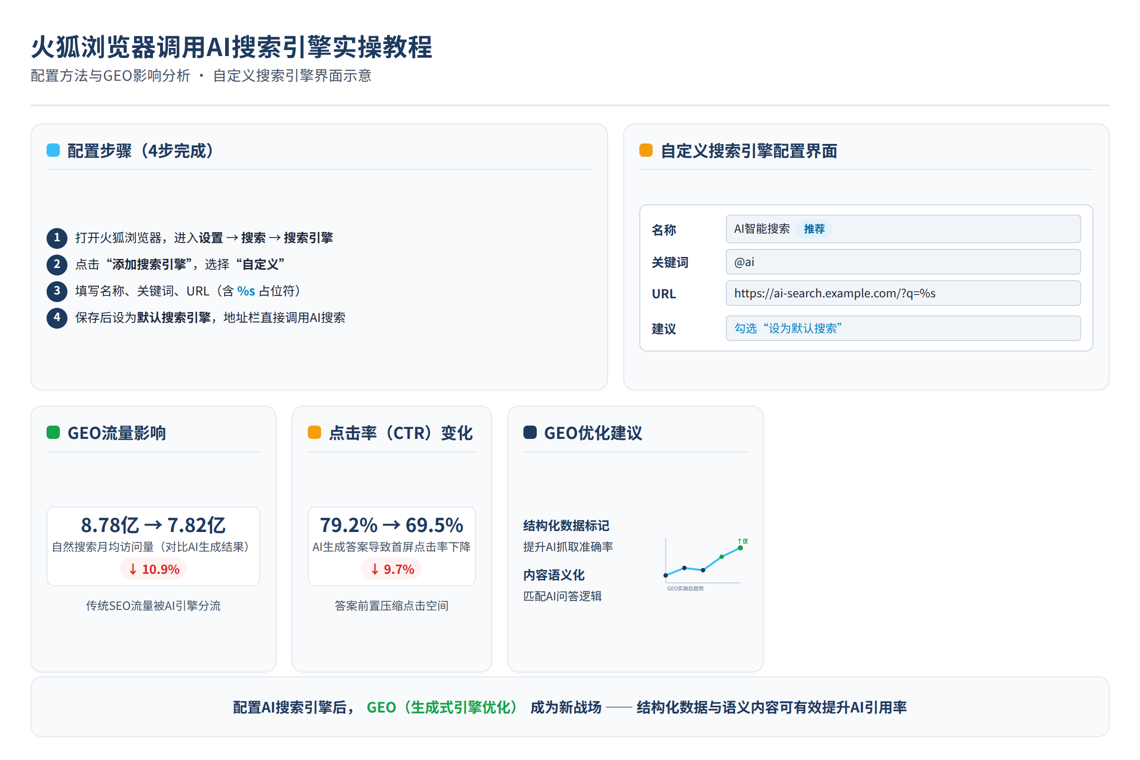
Task: Click the keyword field containing @ai
Action: tap(903, 262)
